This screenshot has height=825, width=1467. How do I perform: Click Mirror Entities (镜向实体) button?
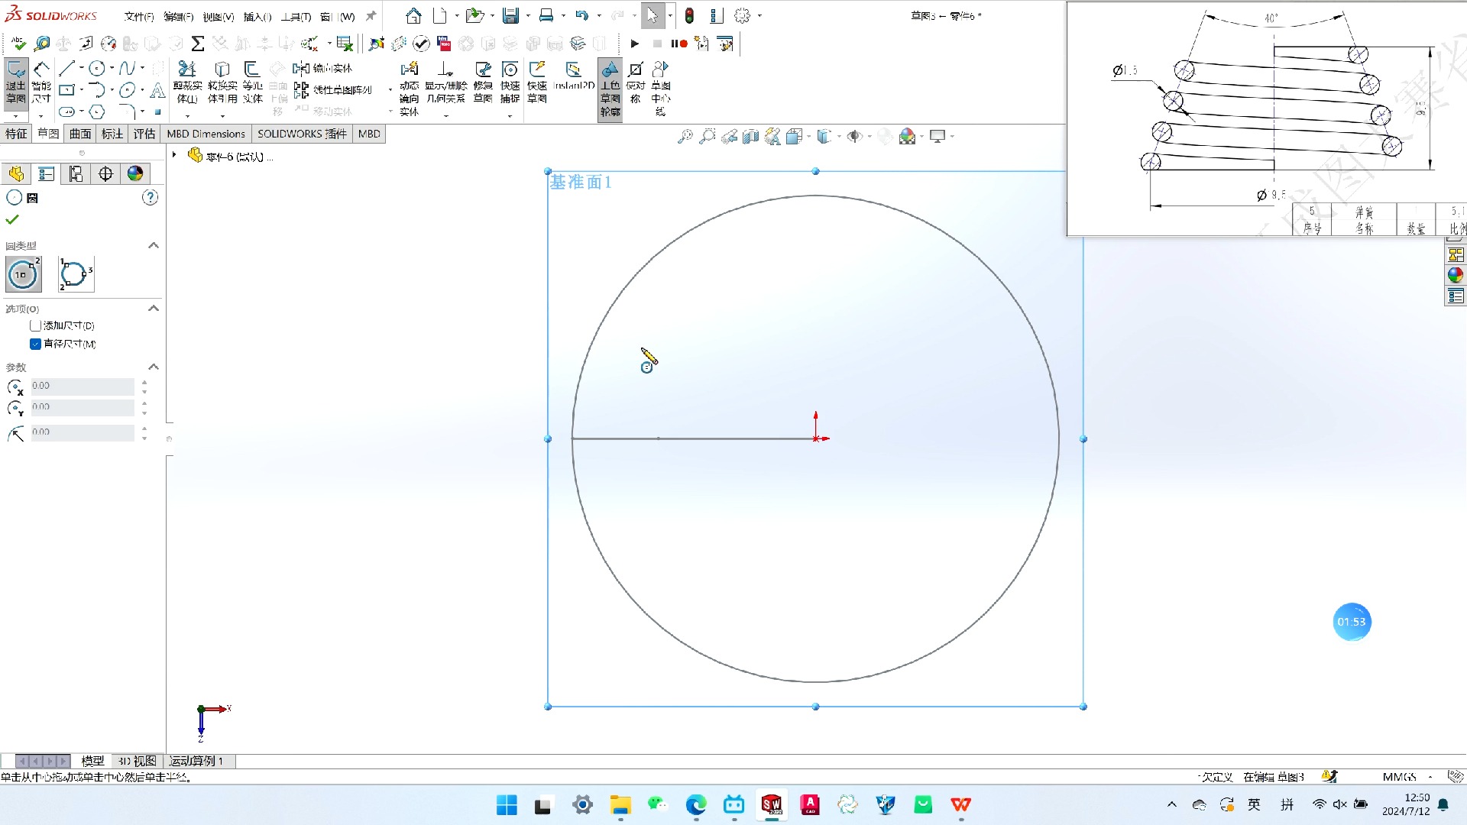click(x=322, y=68)
